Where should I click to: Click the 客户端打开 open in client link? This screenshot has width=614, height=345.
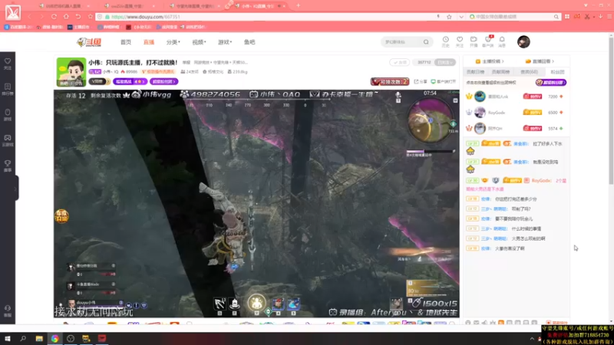444,81
